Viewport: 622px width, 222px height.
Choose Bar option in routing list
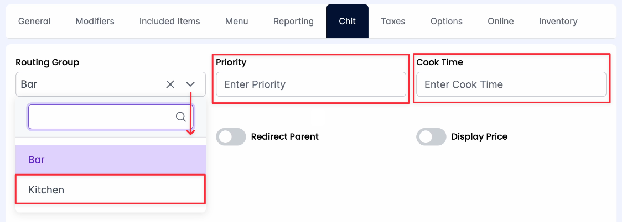pyautogui.click(x=111, y=160)
